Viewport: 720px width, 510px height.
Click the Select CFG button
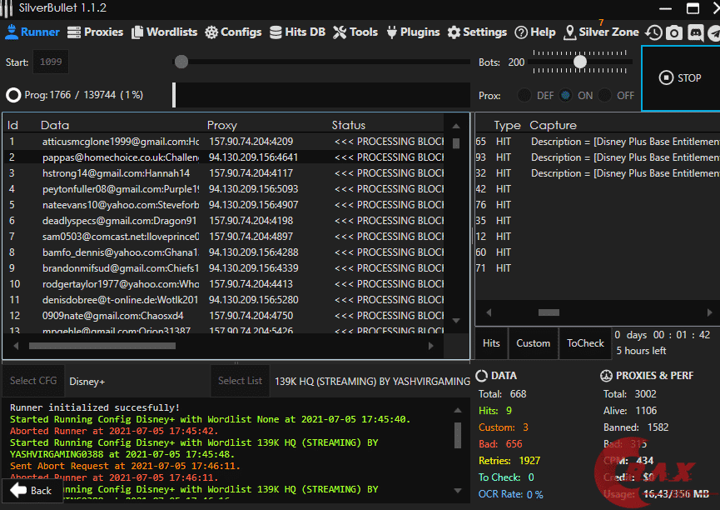pos(33,381)
